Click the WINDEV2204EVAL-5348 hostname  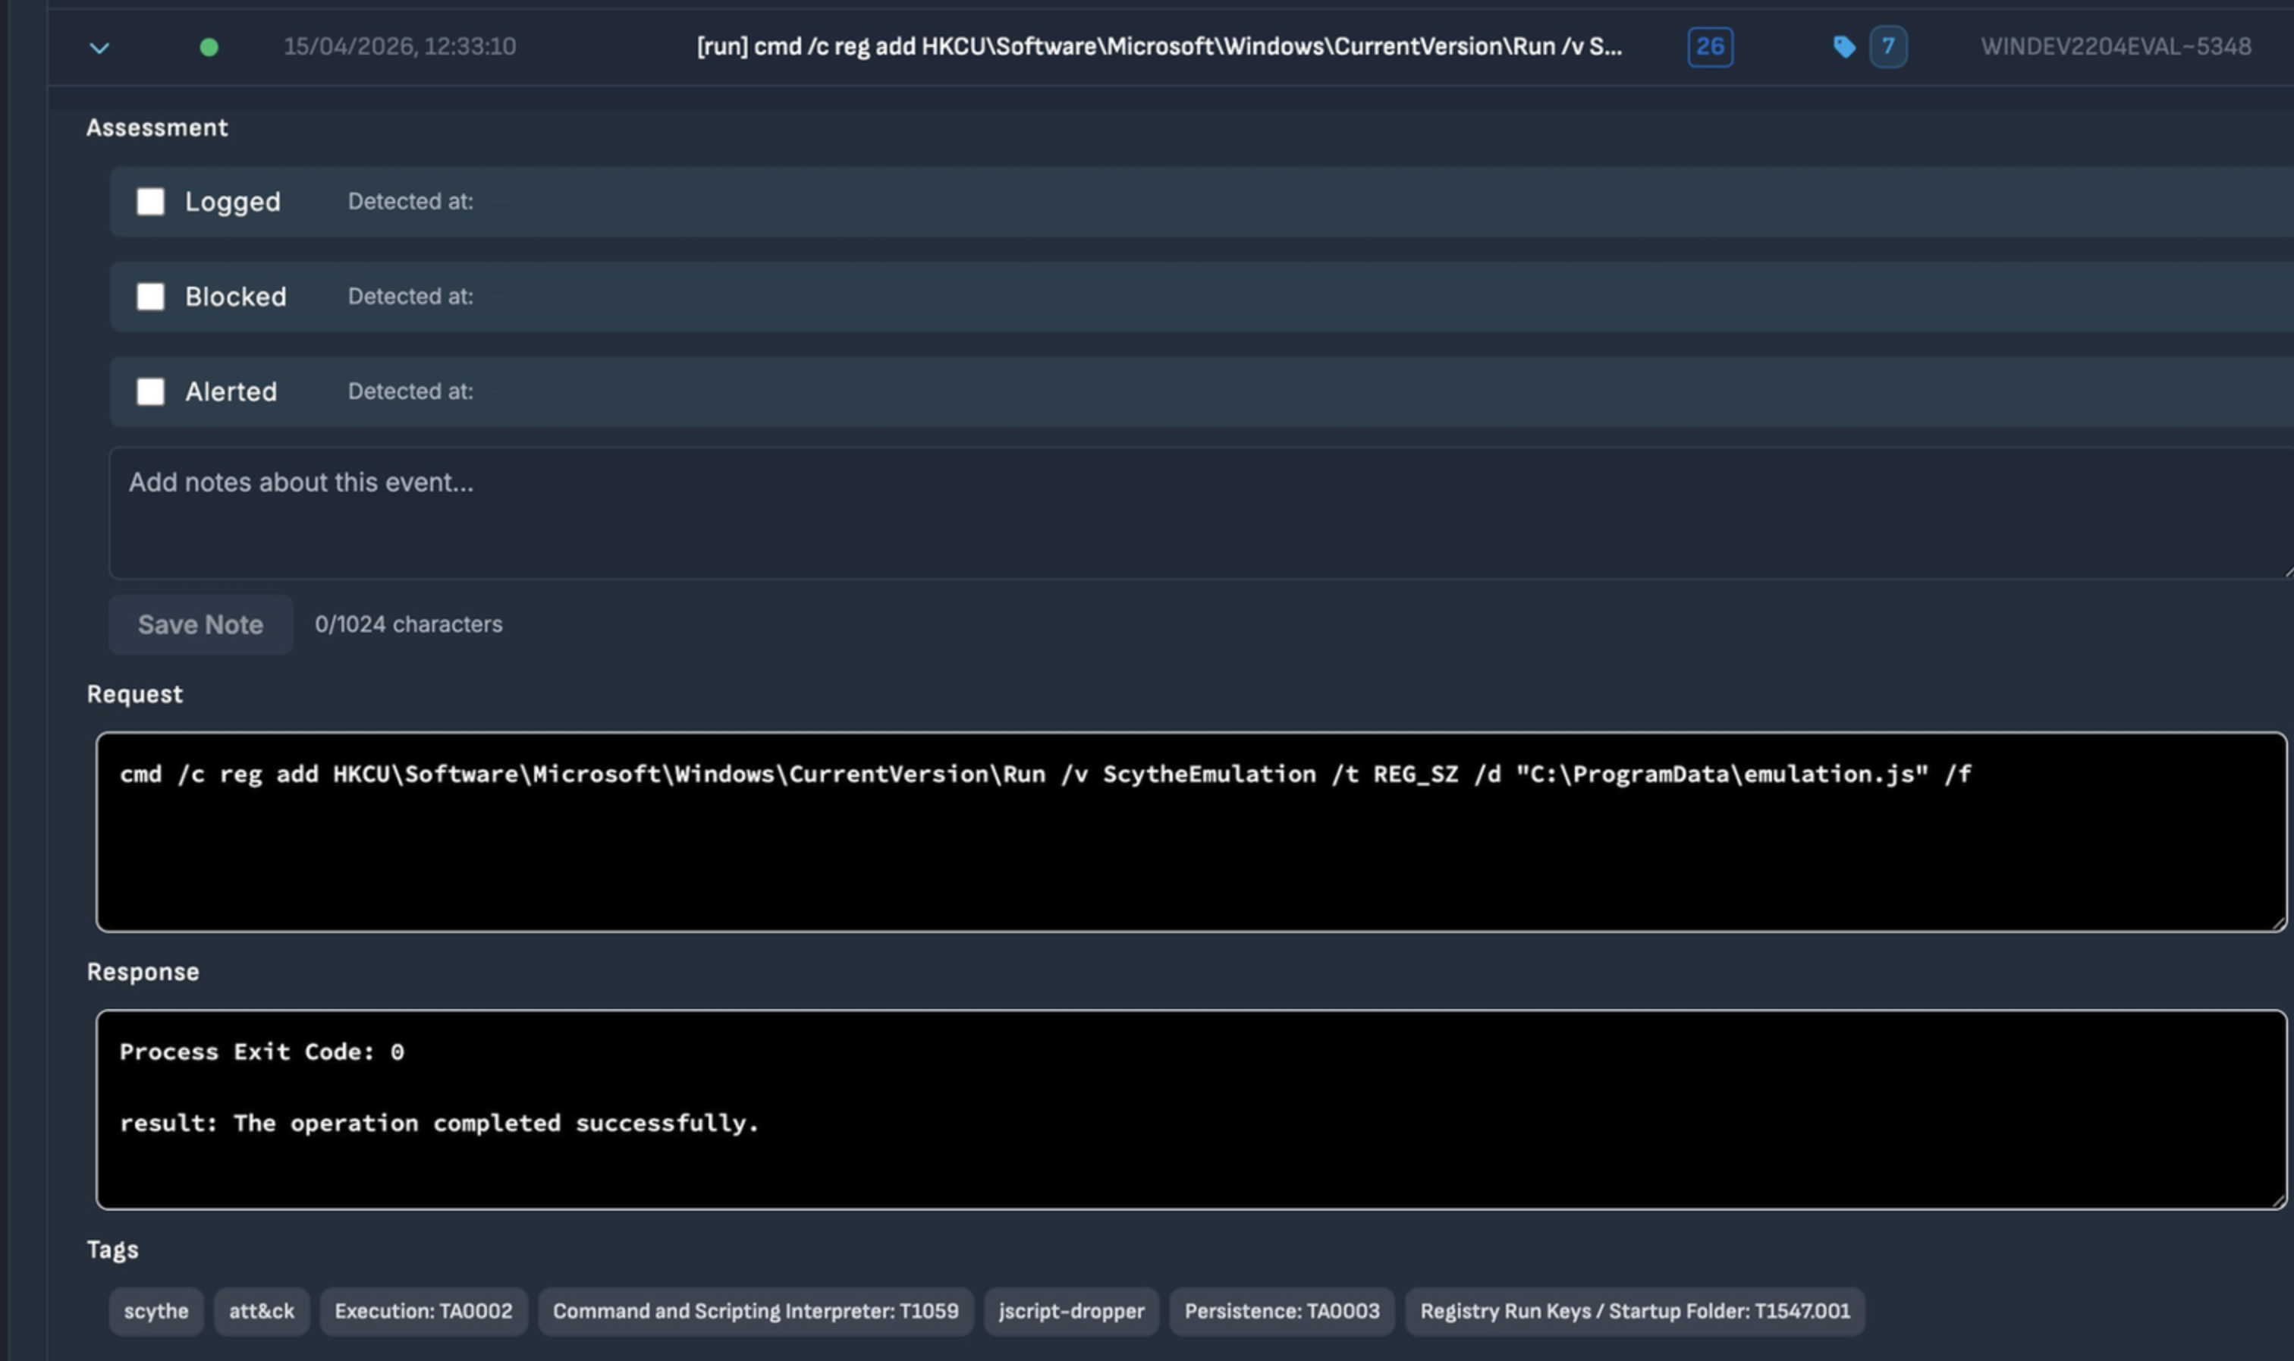coord(2115,47)
